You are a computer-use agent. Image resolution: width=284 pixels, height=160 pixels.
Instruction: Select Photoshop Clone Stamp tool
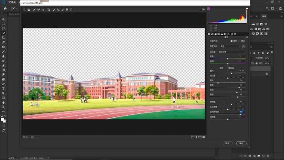pyautogui.click(x=4, y=56)
